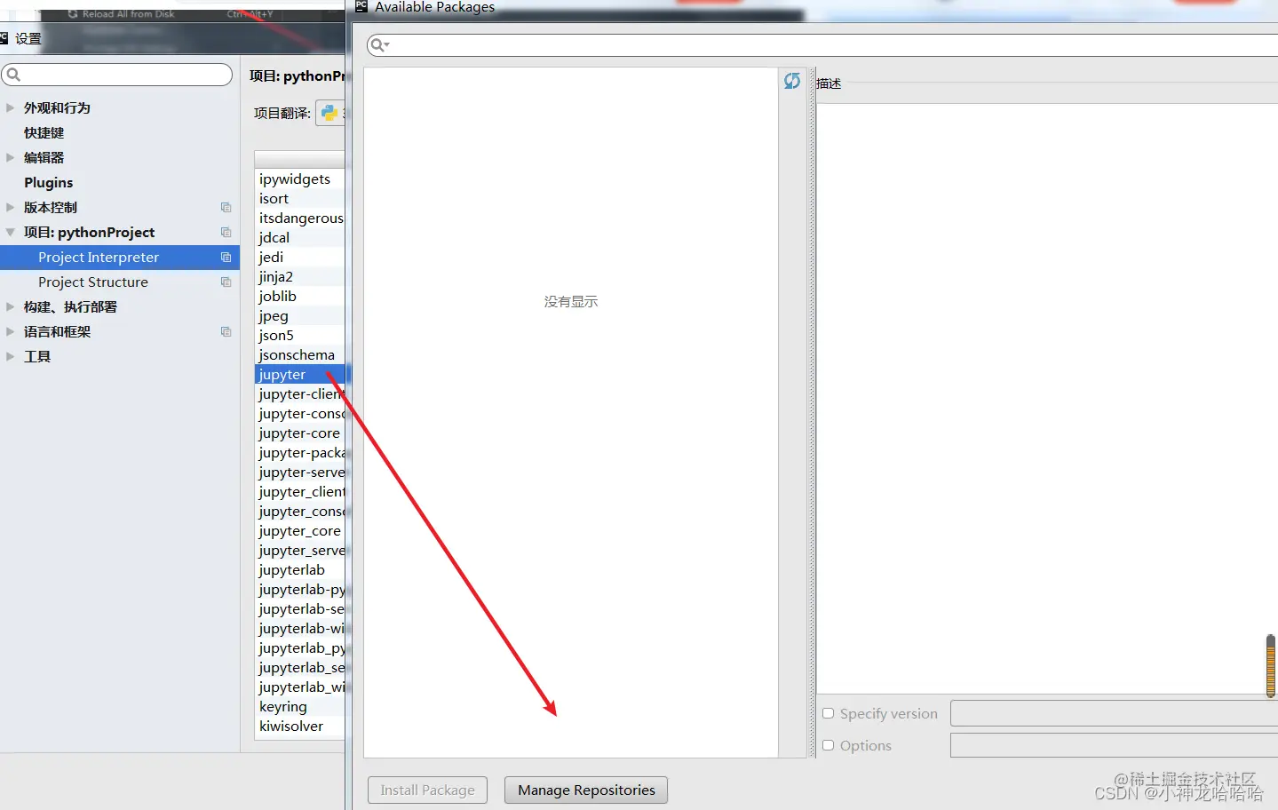Open the Plugins settings page
The height and width of the screenshot is (810, 1278).
point(49,182)
